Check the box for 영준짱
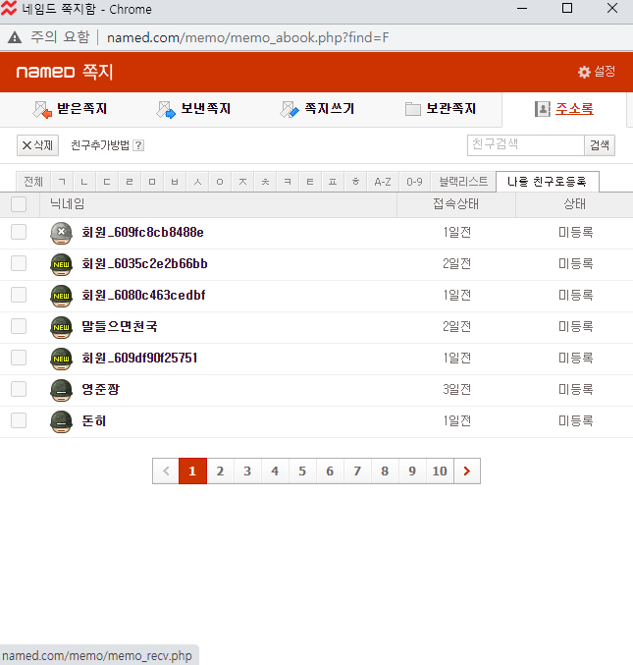 point(19,389)
